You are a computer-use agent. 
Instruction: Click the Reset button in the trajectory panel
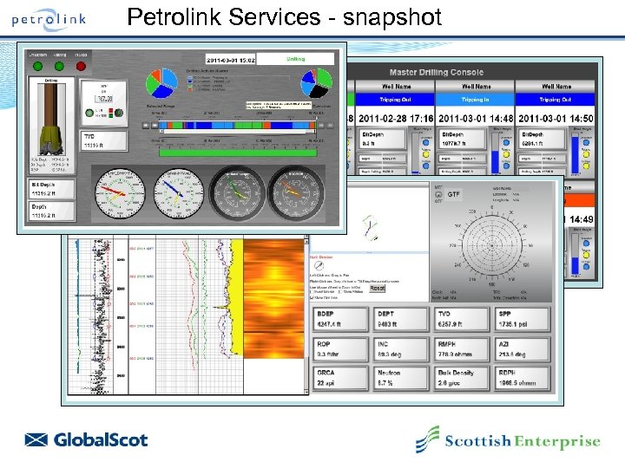[377, 288]
